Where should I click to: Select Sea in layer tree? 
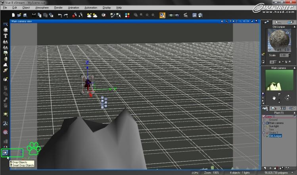click(271, 129)
